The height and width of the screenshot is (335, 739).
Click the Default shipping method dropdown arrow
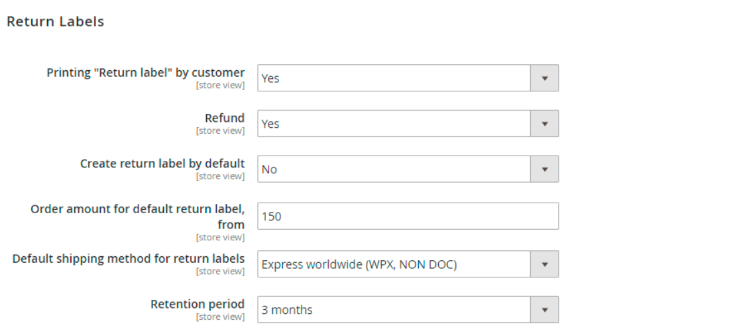(544, 265)
